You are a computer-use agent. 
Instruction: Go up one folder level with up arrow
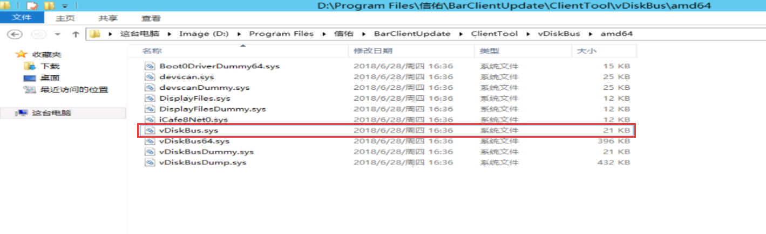click(76, 34)
